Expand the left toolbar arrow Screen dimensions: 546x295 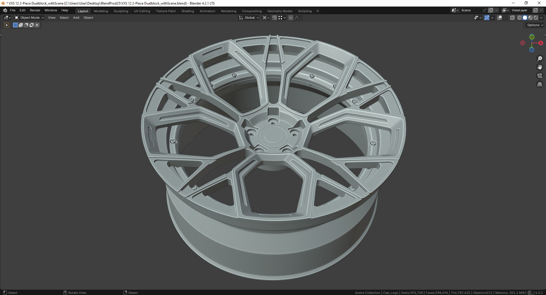1,35
